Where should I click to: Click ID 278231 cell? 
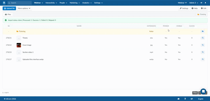(9, 38)
